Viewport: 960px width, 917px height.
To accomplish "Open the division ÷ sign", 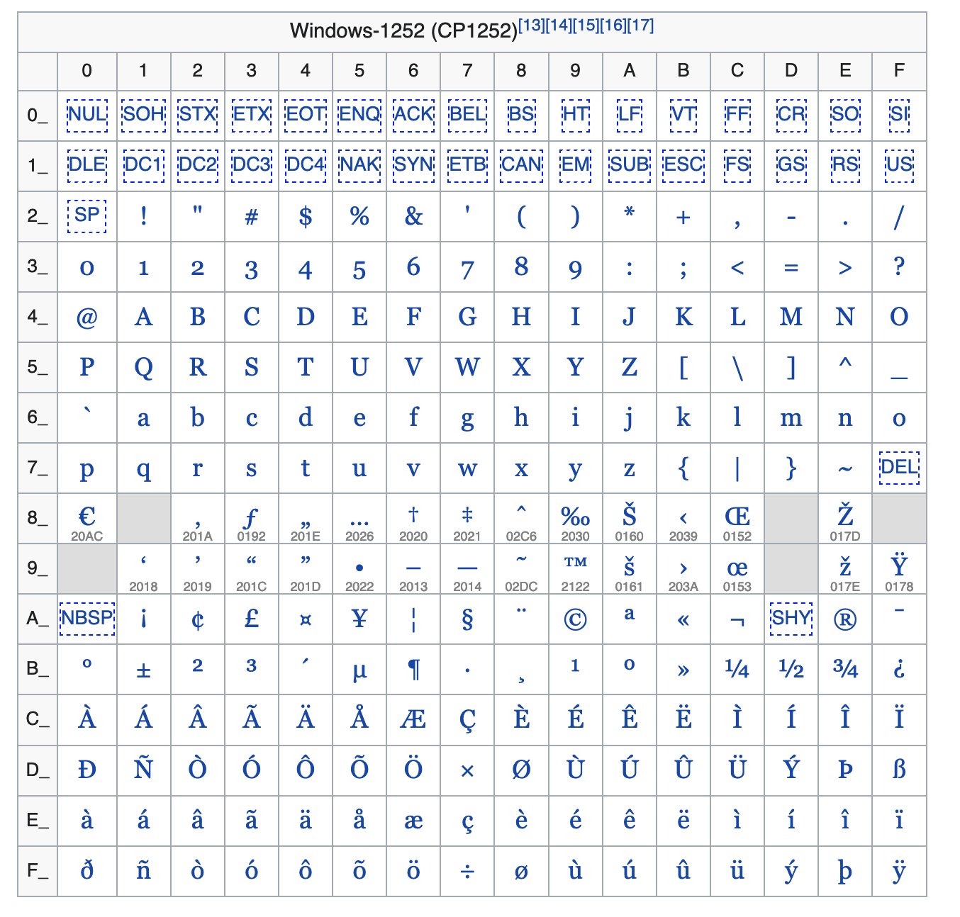I will click(x=467, y=872).
